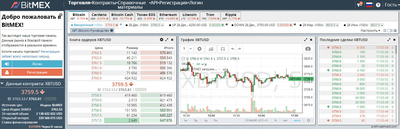Open References (Справочные материалы) menu
This screenshot has height=129, width=400.
[x=132, y=5]
